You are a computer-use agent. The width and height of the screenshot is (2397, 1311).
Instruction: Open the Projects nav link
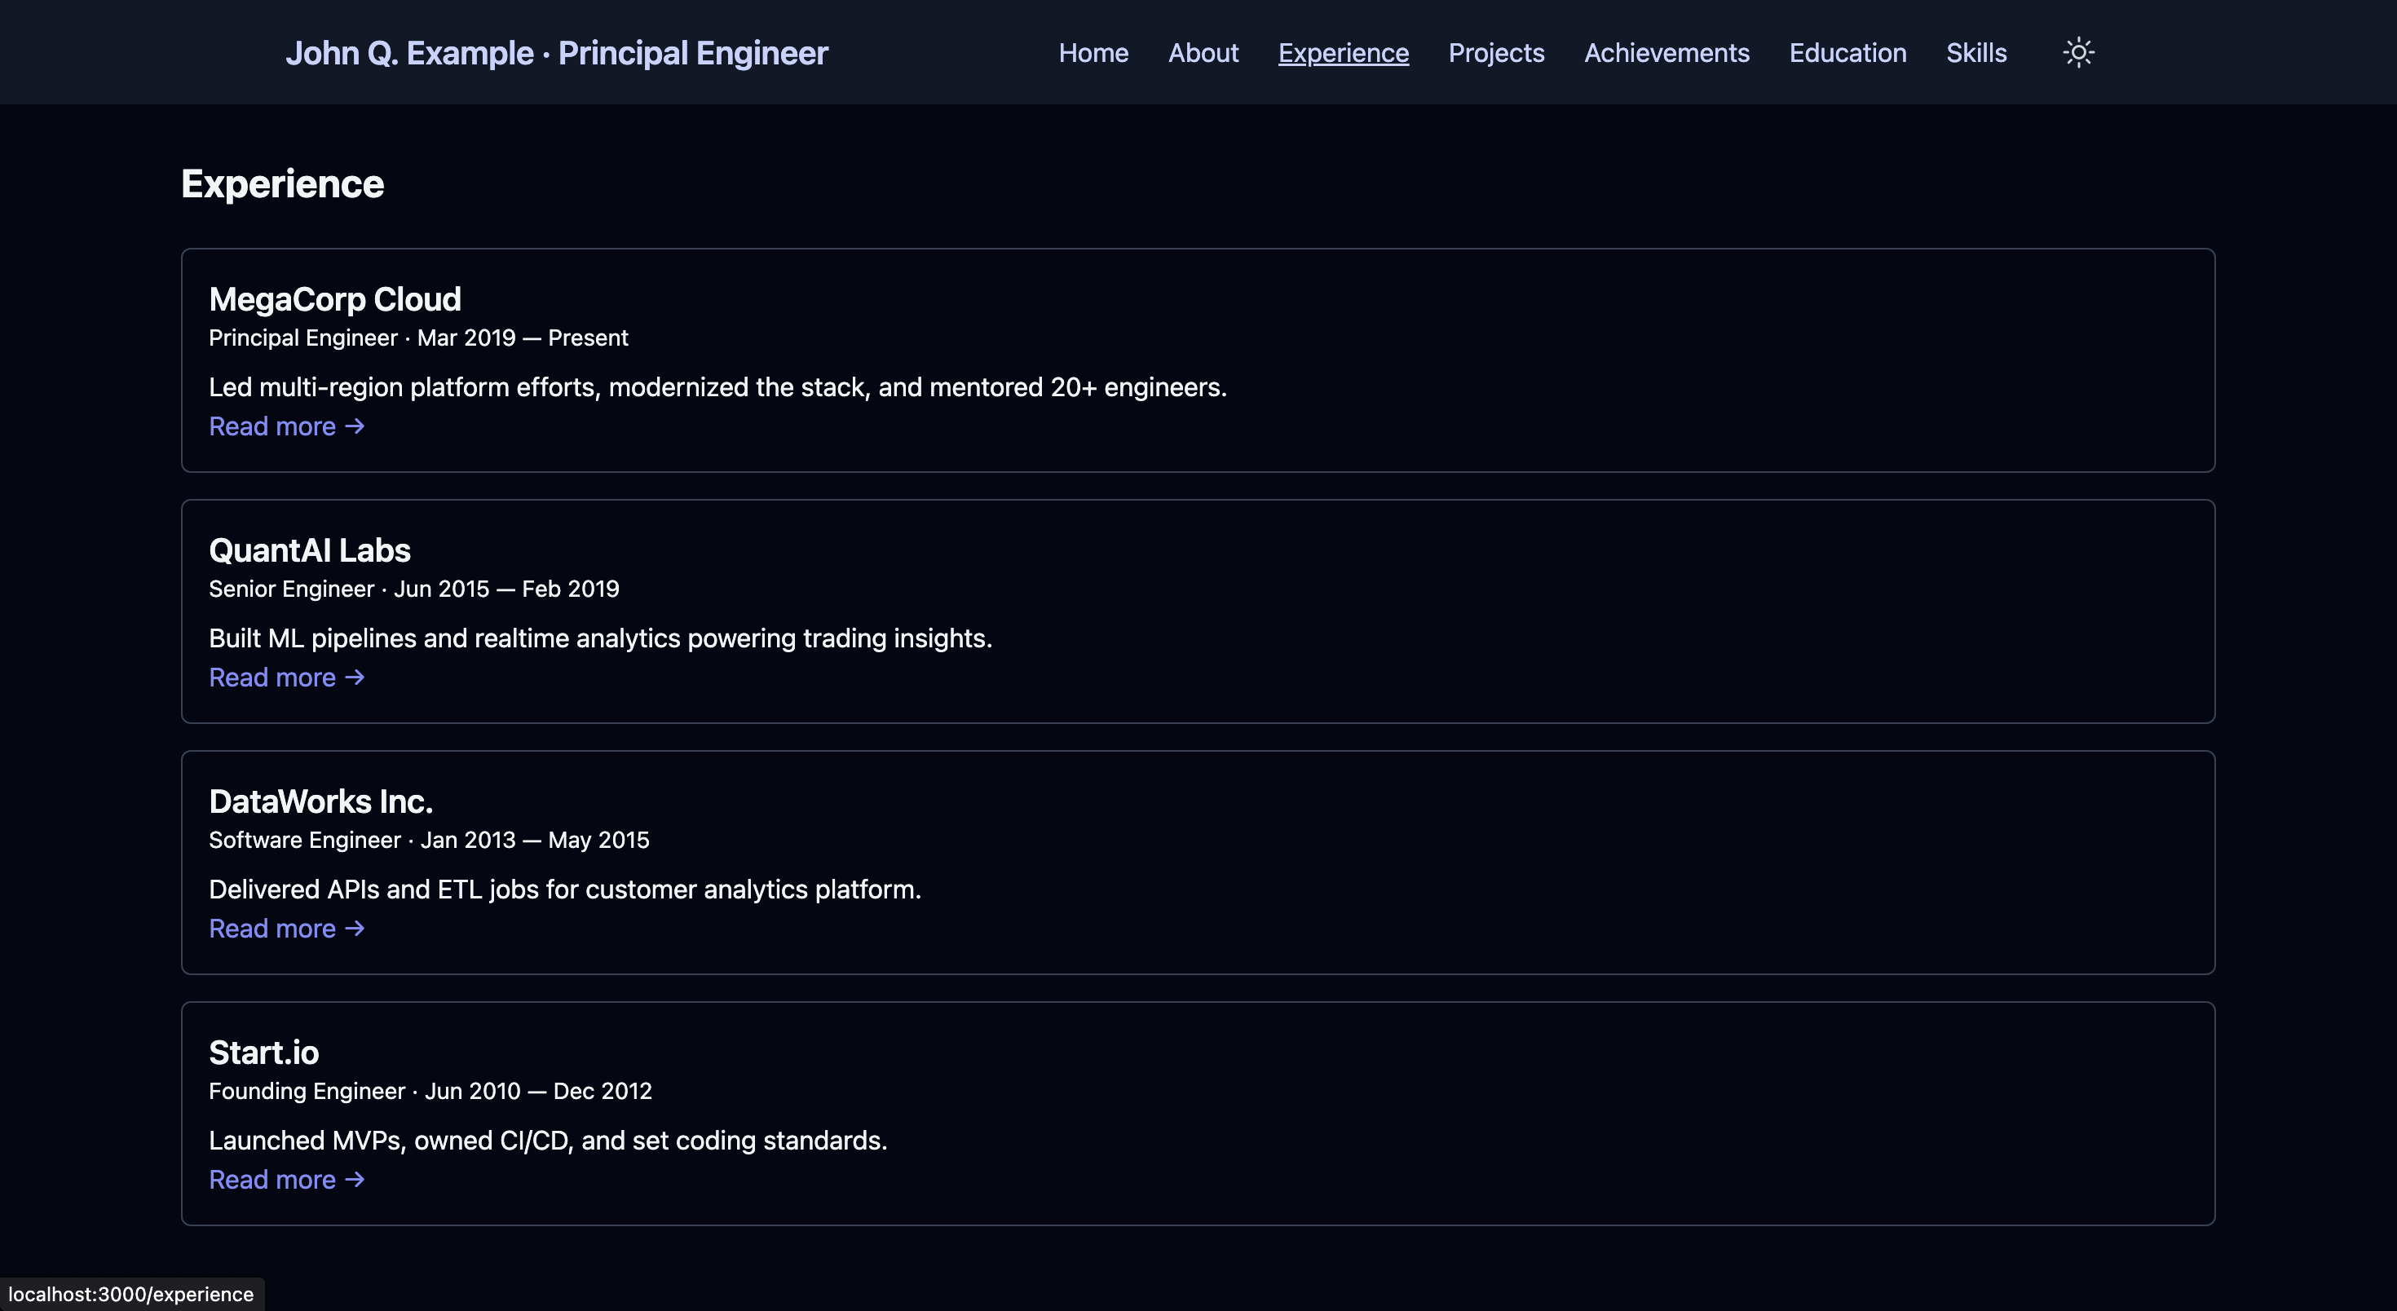[x=1496, y=53]
